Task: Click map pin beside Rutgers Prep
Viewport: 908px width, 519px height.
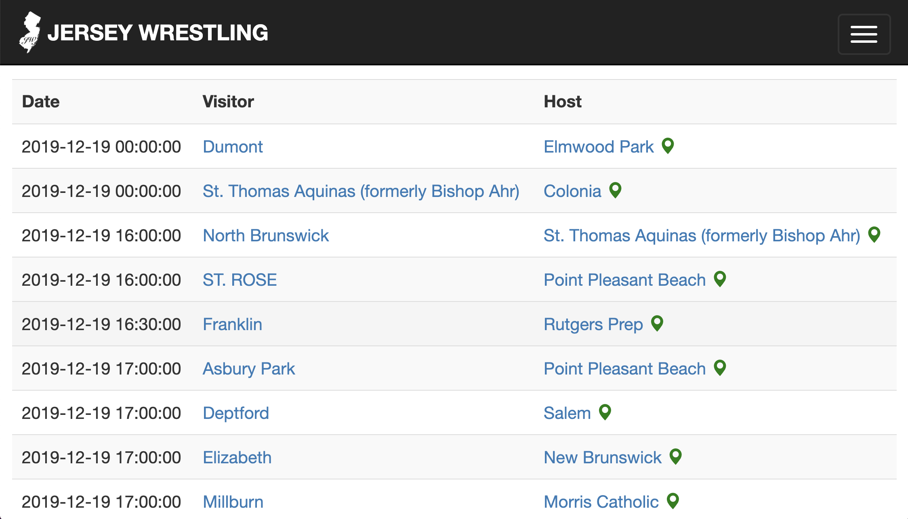Action: click(x=657, y=323)
